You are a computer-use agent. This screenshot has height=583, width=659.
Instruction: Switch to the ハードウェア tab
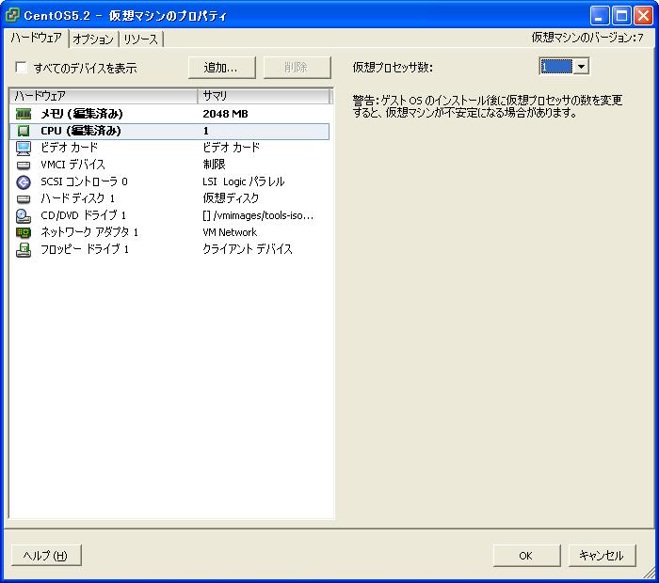pos(36,38)
